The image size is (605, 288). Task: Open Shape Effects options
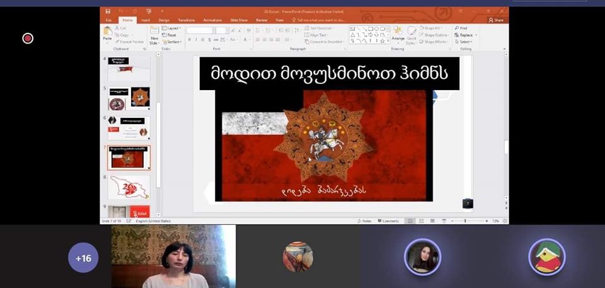tap(434, 42)
